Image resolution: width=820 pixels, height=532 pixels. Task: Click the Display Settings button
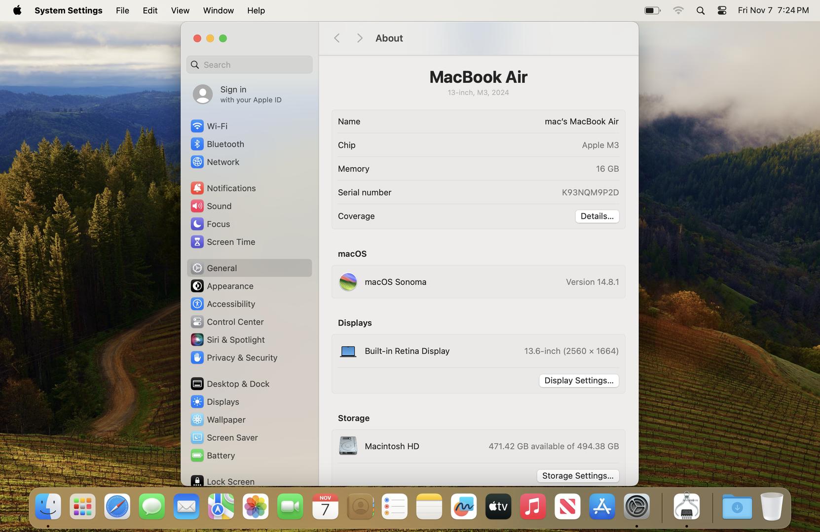point(578,381)
